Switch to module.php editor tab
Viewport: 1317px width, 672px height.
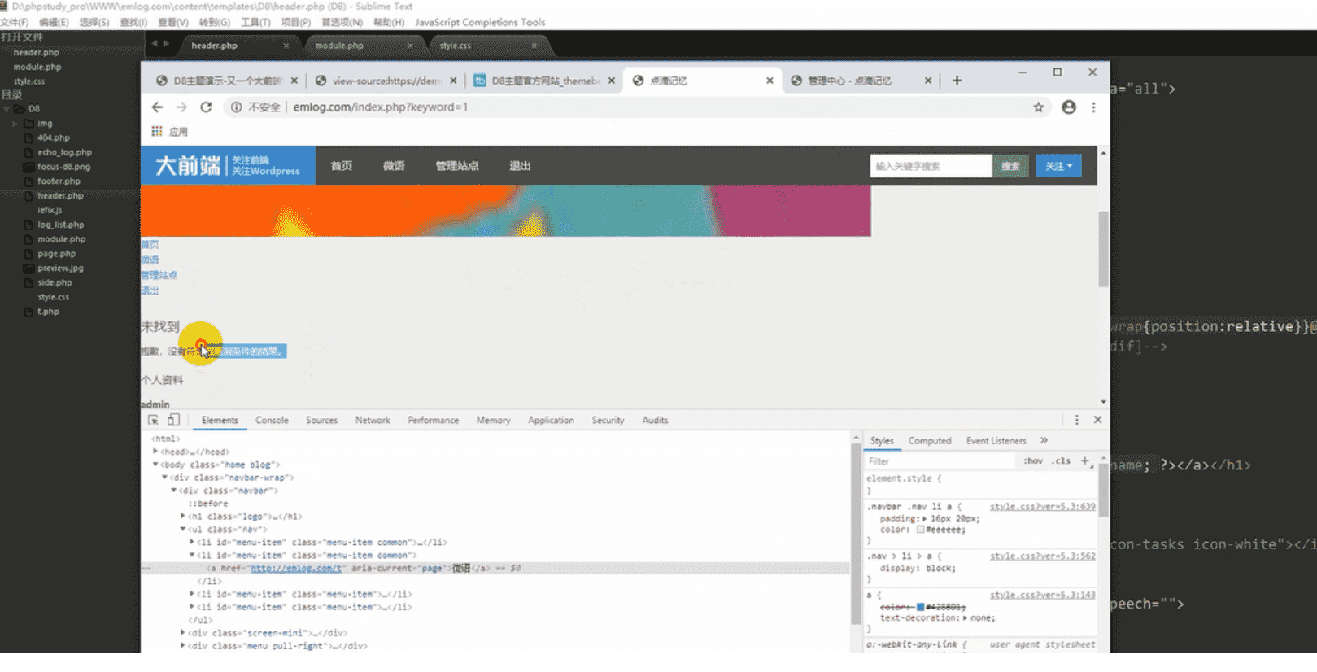(x=339, y=46)
